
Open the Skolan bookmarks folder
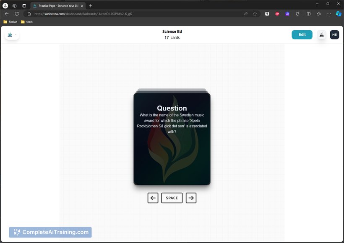10,22
